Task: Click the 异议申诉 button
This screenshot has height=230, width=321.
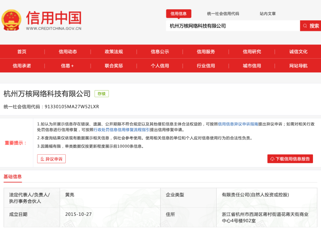Action: coord(51,158)
